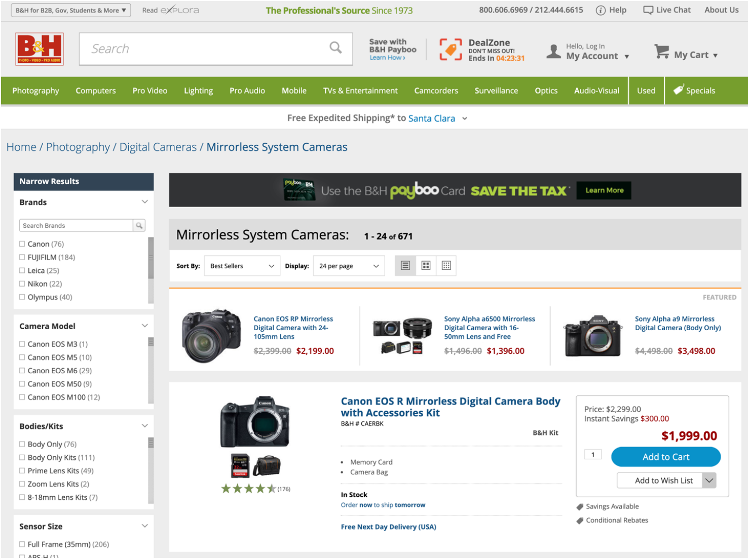Check the Prime Lens Kits filter
The height and width of the screenshot is (559, 748).
pyautogui.click(x=22, y=470)
